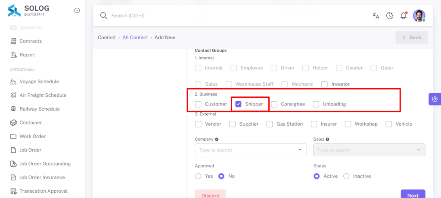The height and width of the screenshot is (198, 441).
Task: Click the sidebar pin circle icon
Action: coord(77,10)
